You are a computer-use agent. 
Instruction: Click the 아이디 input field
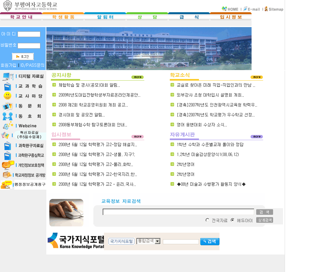(29, 34)
